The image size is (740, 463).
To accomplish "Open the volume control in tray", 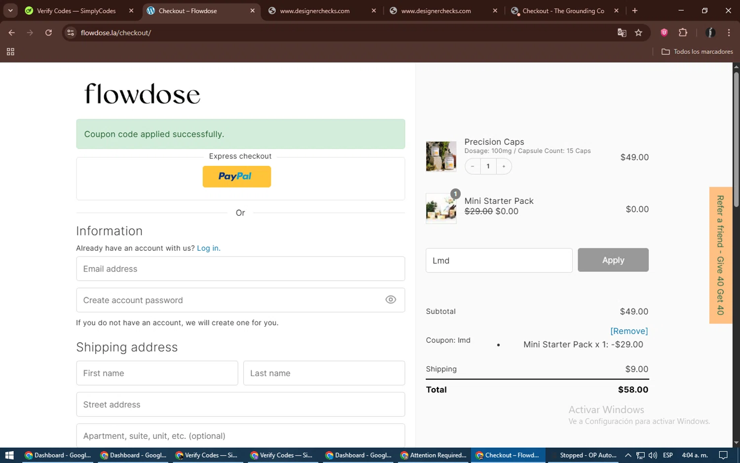I will click(653, 455).
